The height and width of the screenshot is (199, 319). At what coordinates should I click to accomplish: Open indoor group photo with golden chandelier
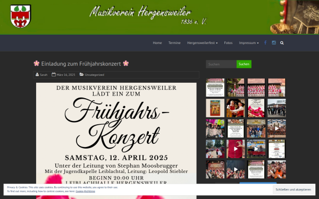[x=256, y=128]
